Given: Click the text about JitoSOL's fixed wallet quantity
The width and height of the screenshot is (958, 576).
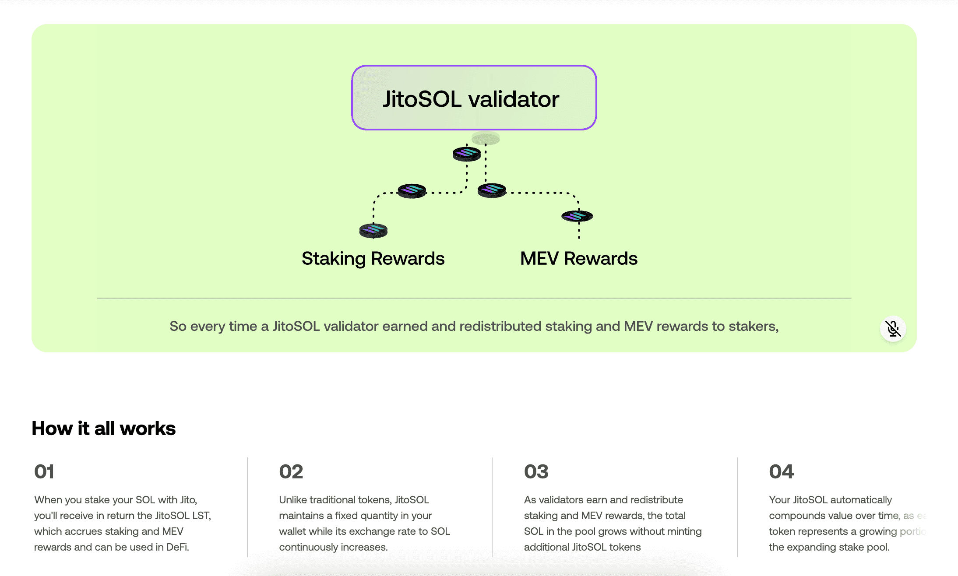Looking at the screenshot, I should click(x=364, y=523).
